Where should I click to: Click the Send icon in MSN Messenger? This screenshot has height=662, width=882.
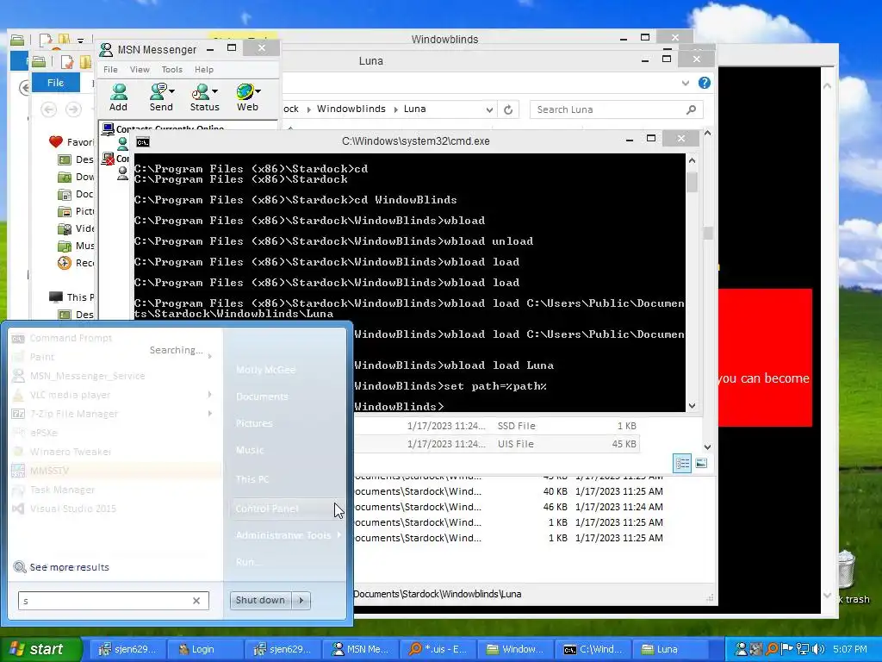click(158, 91)
